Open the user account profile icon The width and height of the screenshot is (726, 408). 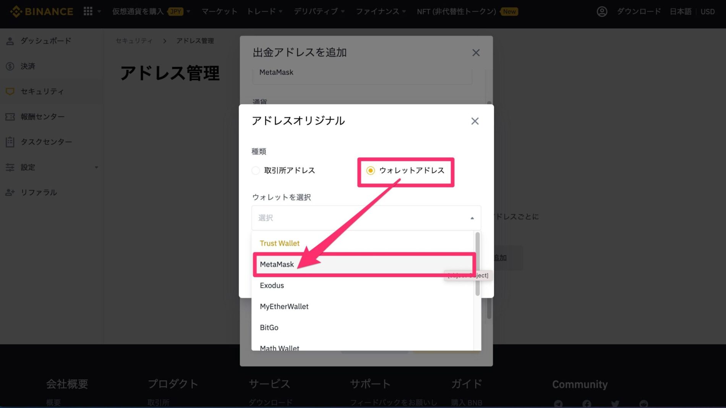pyautogui.click(x=602, y=11)
